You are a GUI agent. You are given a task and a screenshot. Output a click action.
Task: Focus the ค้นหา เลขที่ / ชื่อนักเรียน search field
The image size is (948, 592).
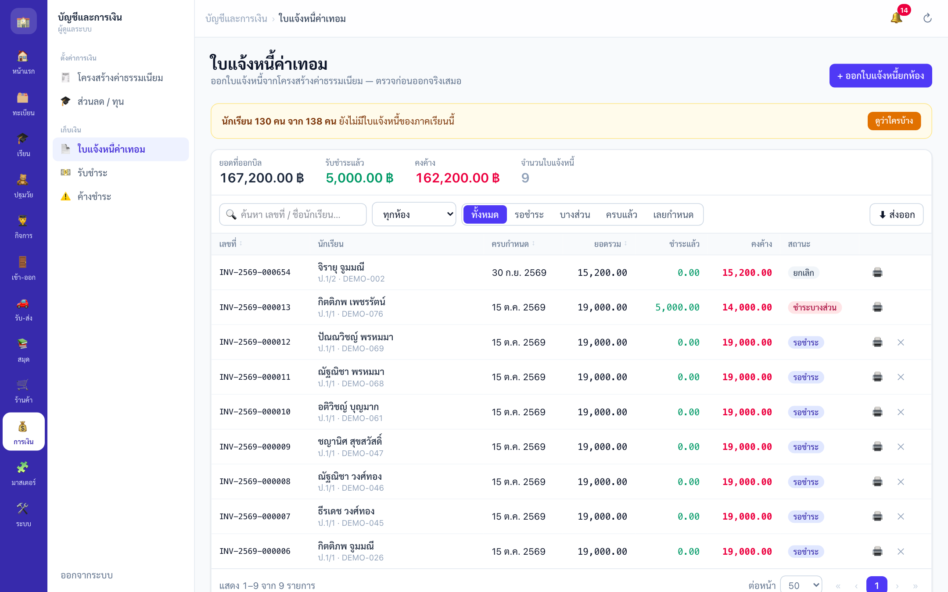293,214
